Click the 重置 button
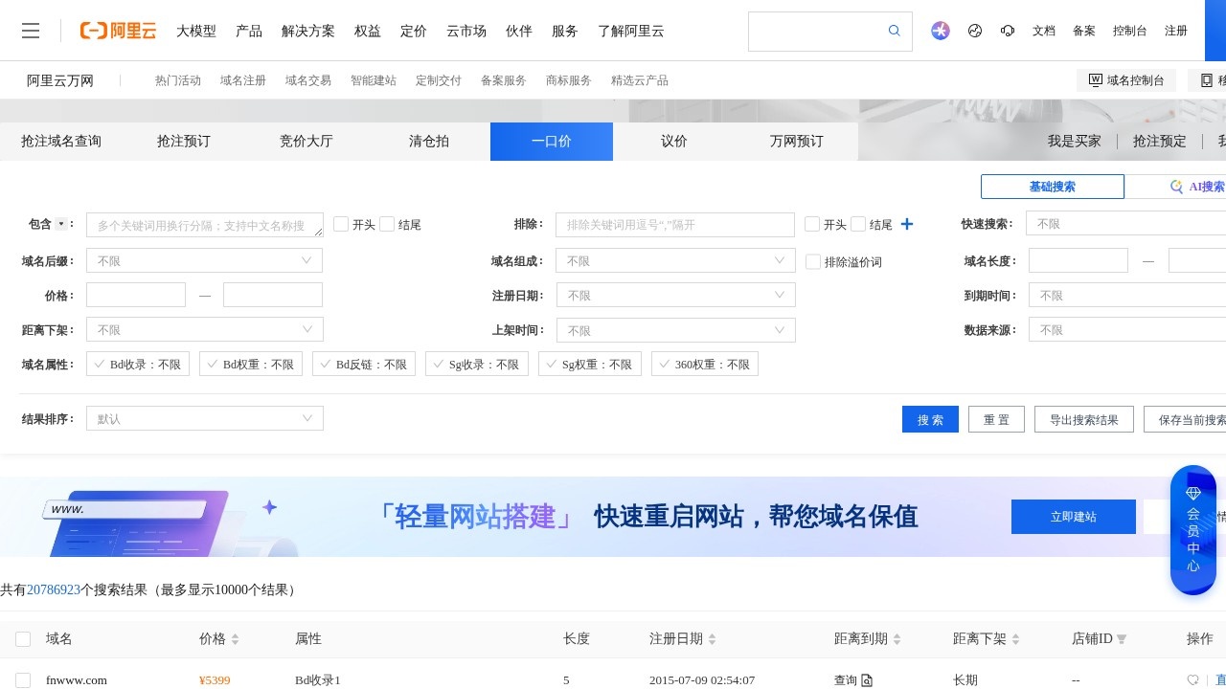Viewport: 1226px width, 689px height. (997, 419)
